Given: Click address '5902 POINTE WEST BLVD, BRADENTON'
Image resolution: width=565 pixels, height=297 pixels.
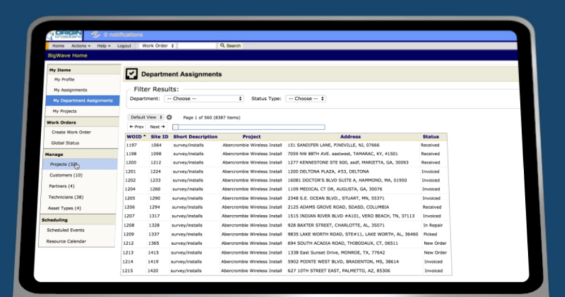Looking at the screenshot, I should 343,261.
